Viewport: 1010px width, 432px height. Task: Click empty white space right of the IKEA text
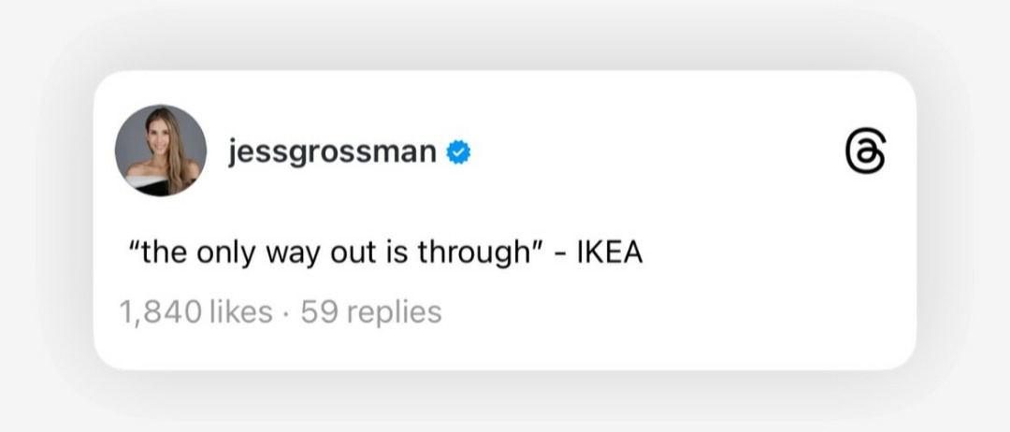tap(767, 252)
